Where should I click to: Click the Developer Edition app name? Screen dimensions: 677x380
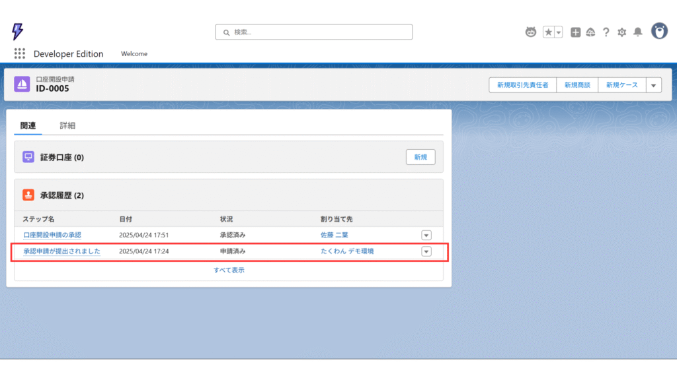[69, 54]
